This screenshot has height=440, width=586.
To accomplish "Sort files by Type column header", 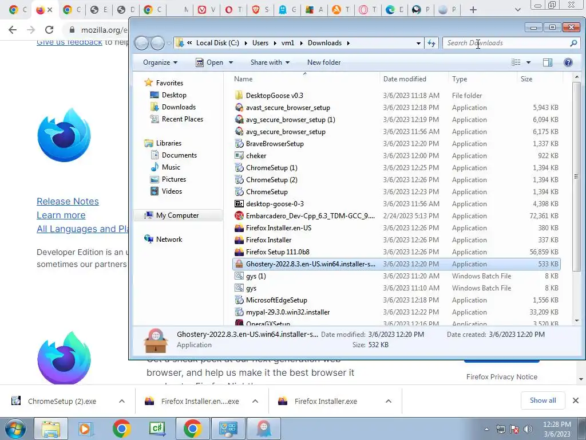I will (x=482, y=79).
